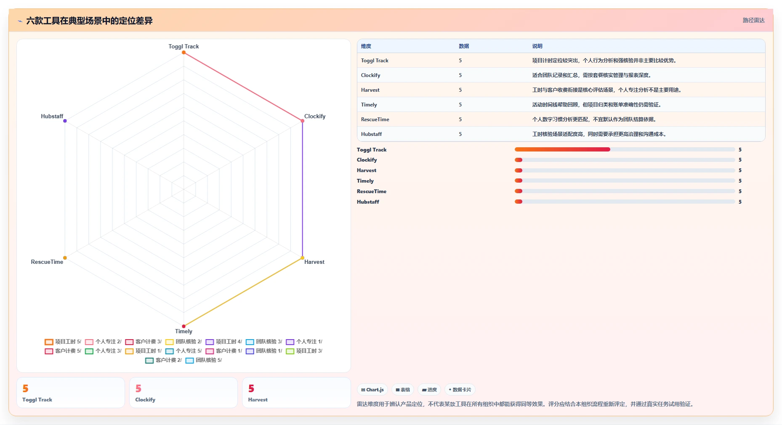Toggle the 团队核验 3/ legend series
The image size is (782, 425).
coord(264,342)
